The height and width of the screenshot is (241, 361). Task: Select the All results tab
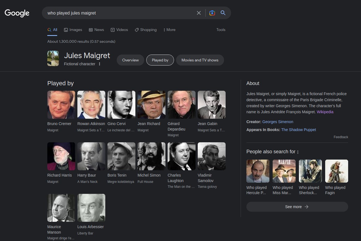click(52, 30)
